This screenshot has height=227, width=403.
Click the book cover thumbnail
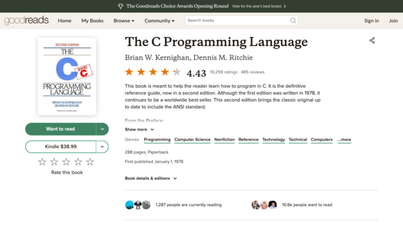(x=67, y=76)
